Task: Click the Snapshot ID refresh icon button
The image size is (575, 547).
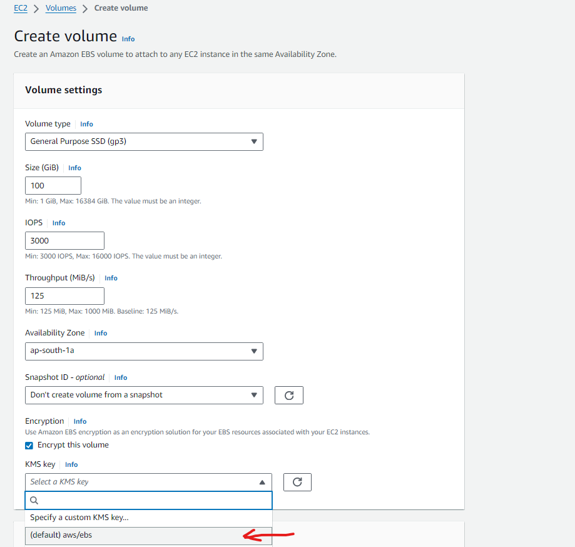Action: tap(288, 395)
